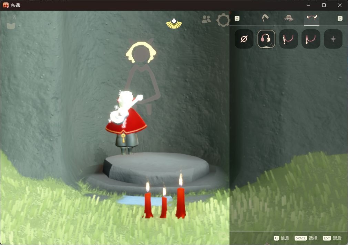The height and width of the screenshot is (245, 348).
Task: Select the no-accessory (empty) option
Action: (244, 39)
